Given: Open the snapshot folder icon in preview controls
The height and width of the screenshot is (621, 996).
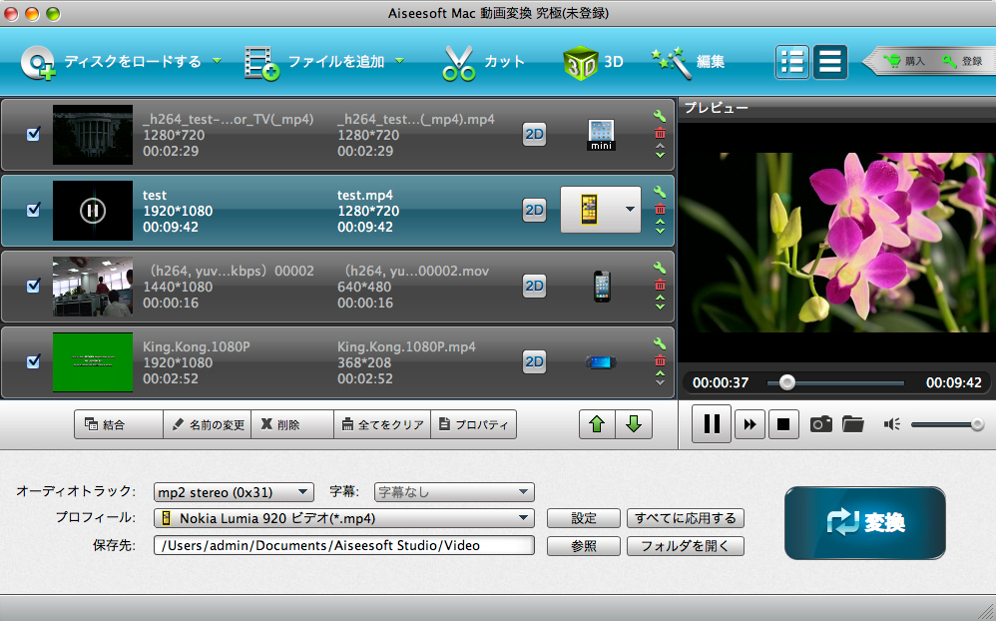Looking at the screenshot, I should (852, 424).
